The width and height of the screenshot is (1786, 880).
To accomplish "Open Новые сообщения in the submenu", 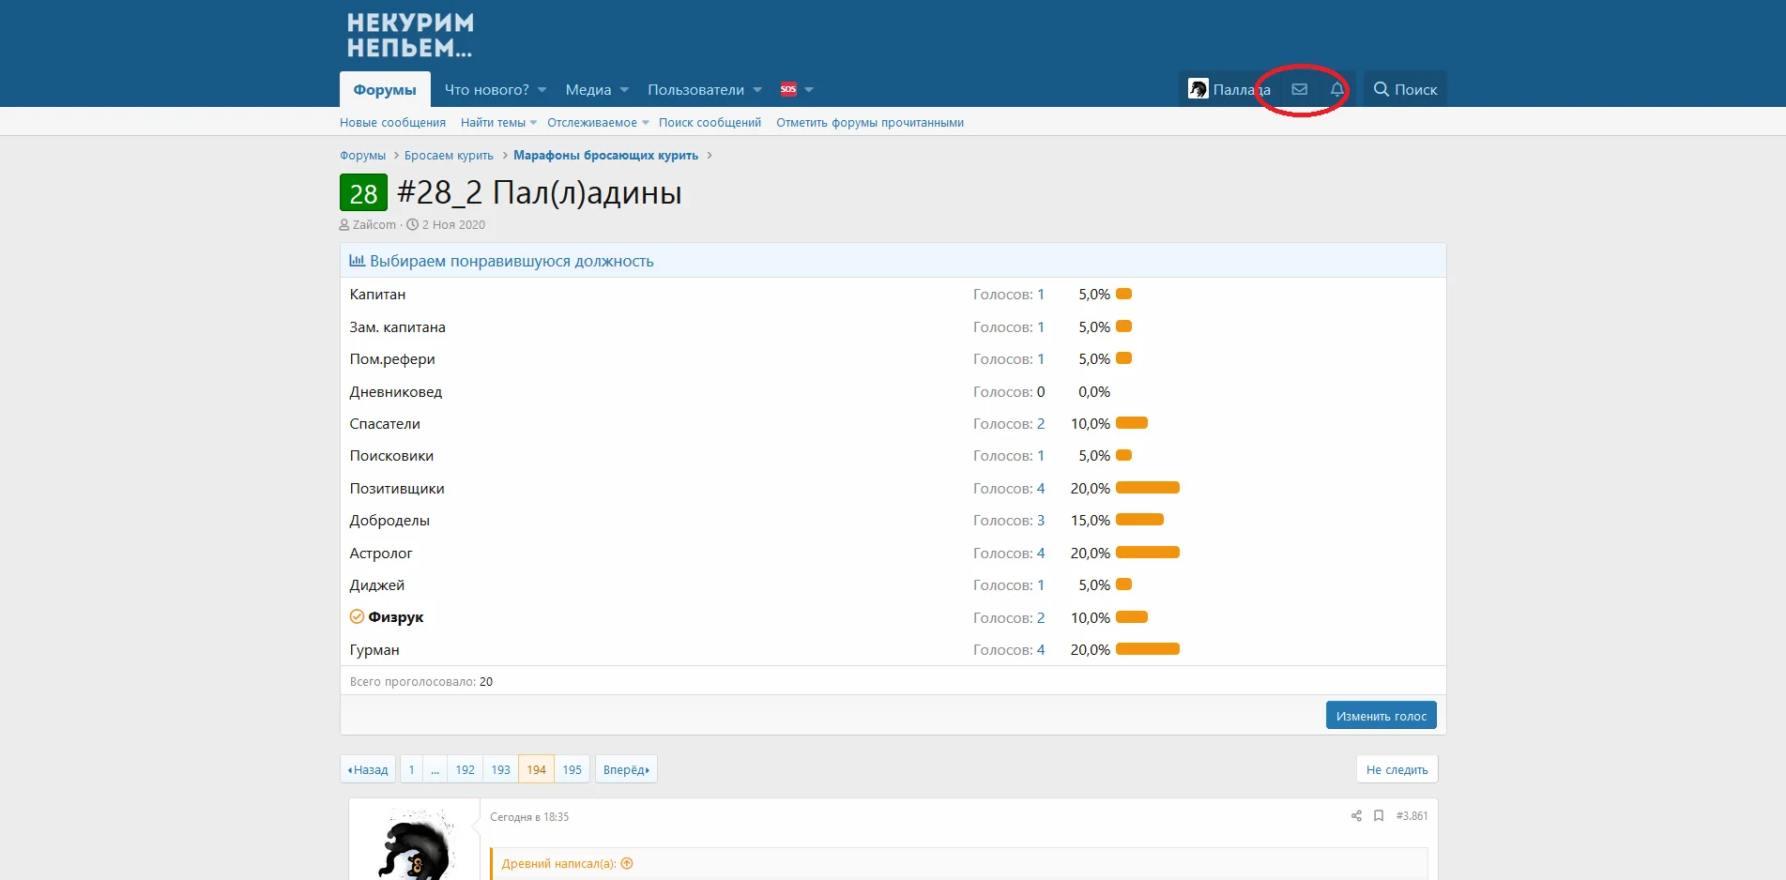I will [392, 122].
